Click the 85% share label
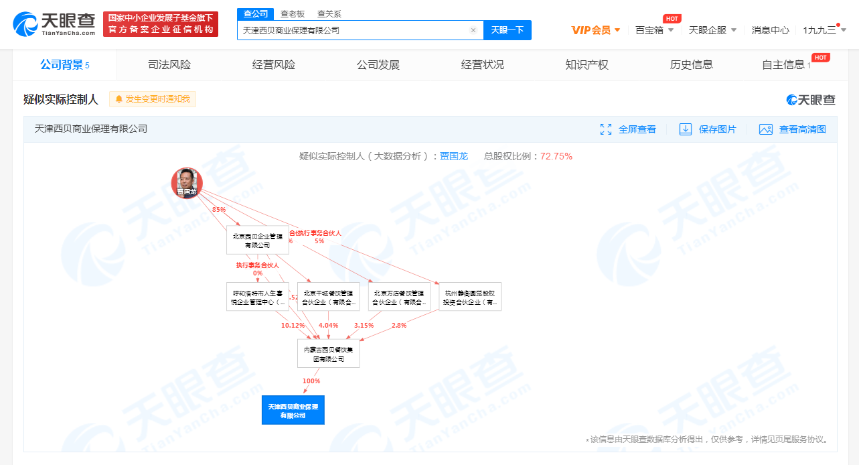The height and width of the screenshot is (465, 859). pos(218,210)
